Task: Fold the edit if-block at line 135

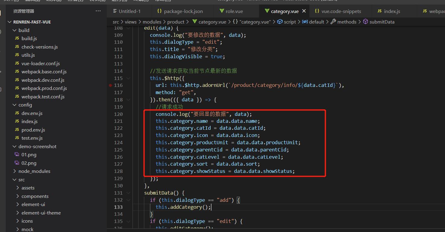Action: tap(129, 221)
